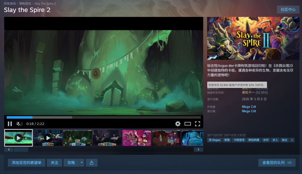Click the release date 2026 年 3 月 6 日

coord(254,99)
